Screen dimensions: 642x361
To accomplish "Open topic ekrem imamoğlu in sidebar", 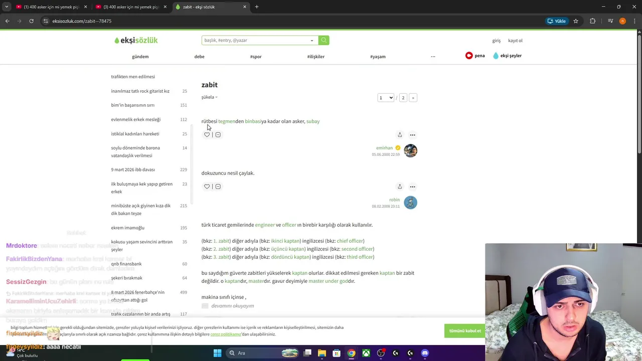I will (x=128, y=228).
